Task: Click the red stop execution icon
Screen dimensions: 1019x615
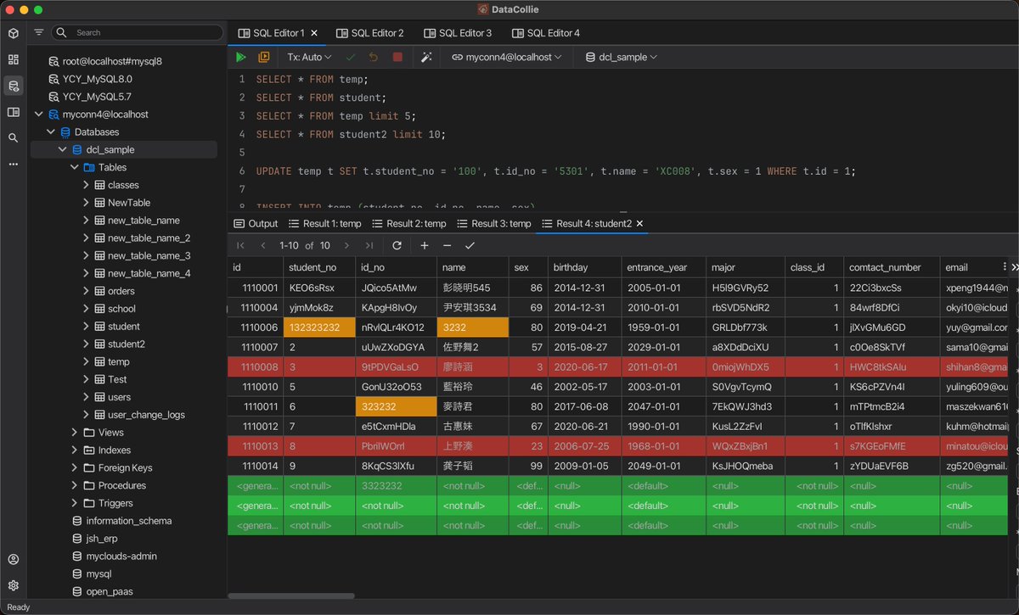Action: point(397,57)
